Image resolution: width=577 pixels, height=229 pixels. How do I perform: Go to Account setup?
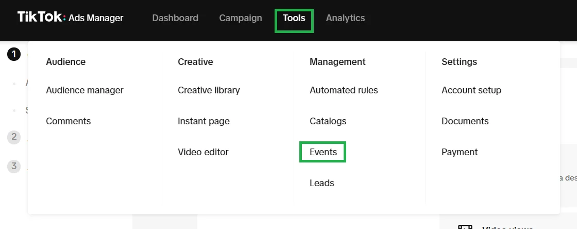pyautogui.click(x=471, y=90)
